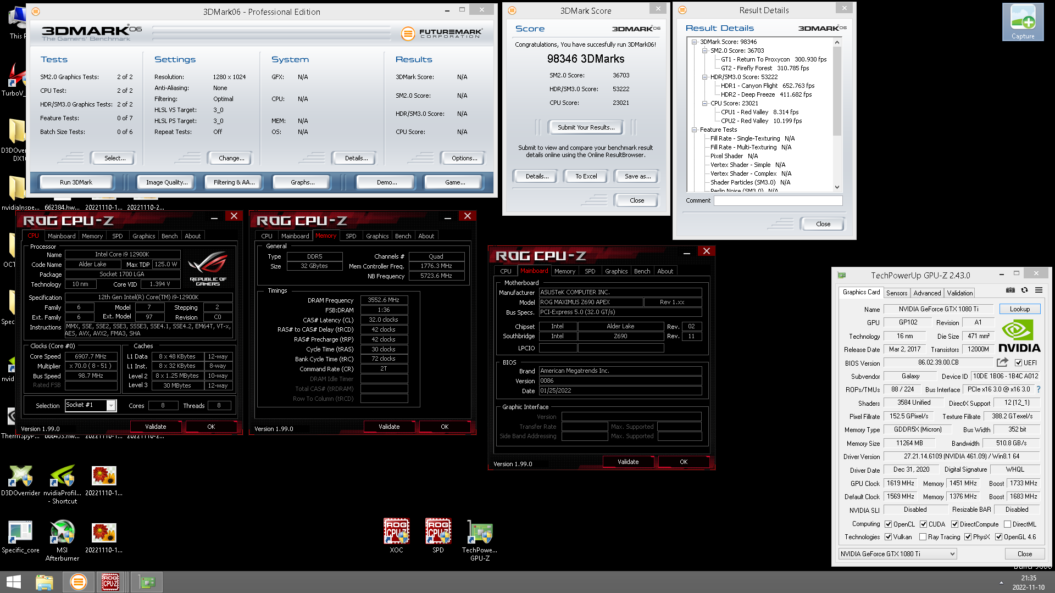Click the Result Details scroll down arrow
This screenshot has height=593, width=1055.
click(x=837, y=187)
